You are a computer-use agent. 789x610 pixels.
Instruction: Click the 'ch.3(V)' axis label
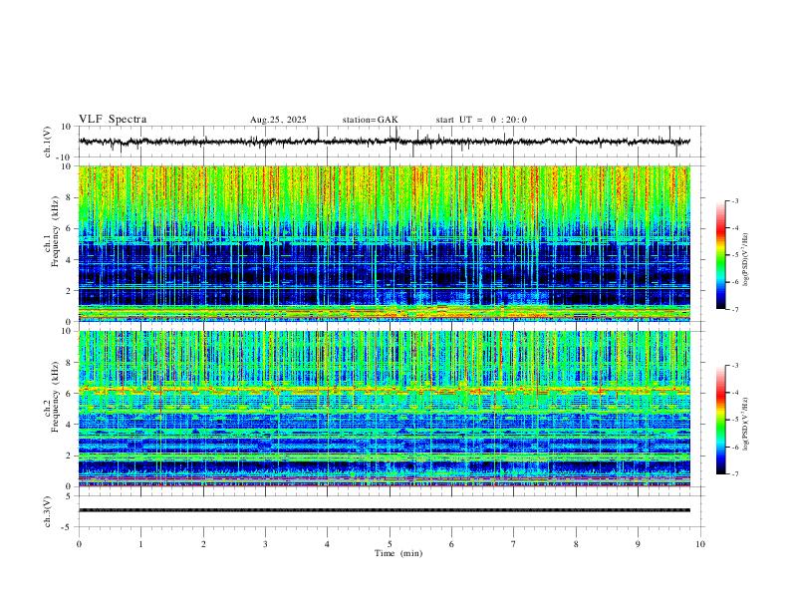click(x=47, y=512)
